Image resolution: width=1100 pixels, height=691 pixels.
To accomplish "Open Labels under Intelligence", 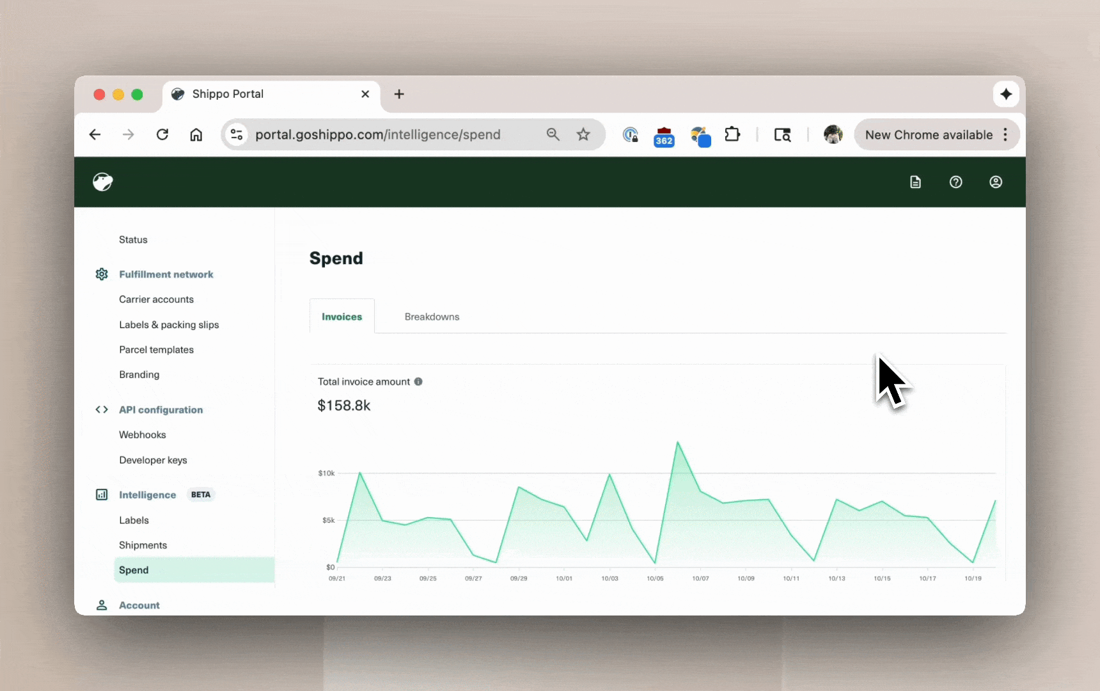I will pyautogui.click(x=134, y=520).
